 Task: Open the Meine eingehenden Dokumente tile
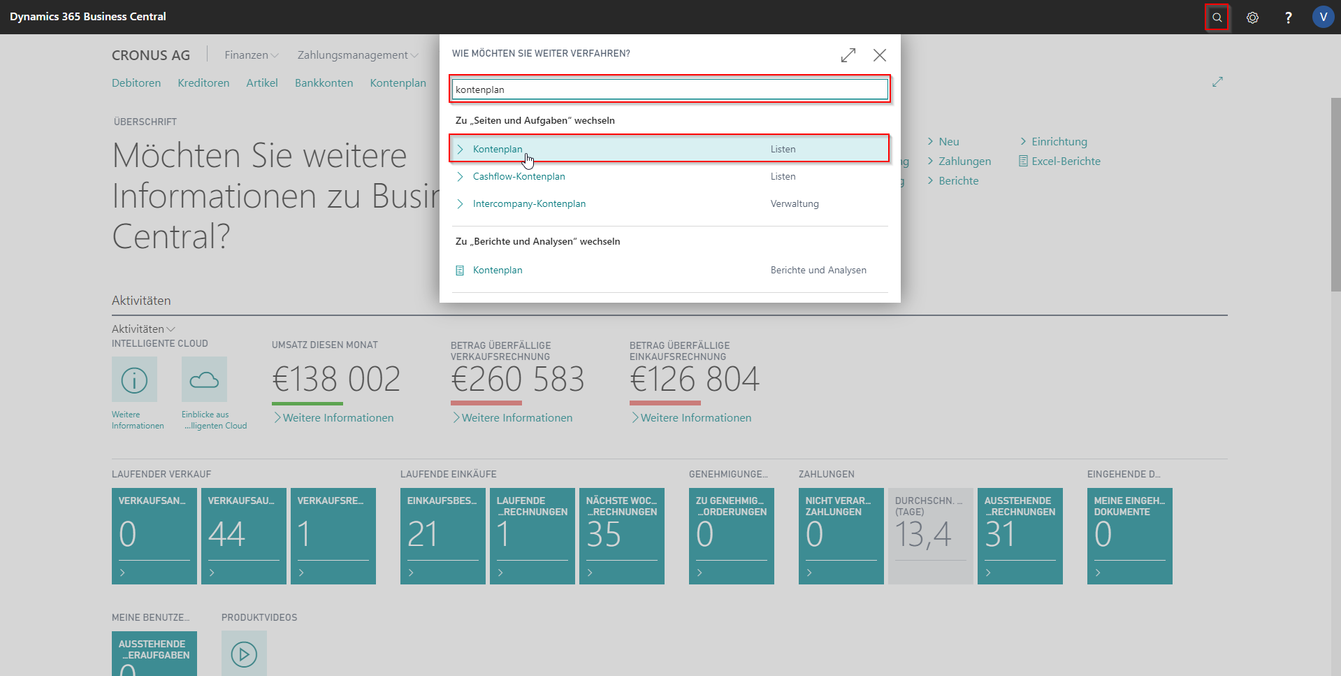[x=1130, y=536]
